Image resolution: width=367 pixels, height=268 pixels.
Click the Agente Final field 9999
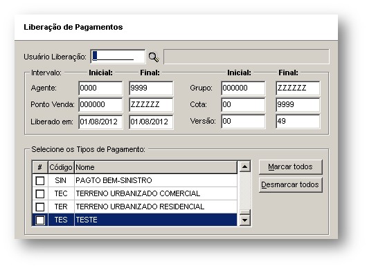151,88
